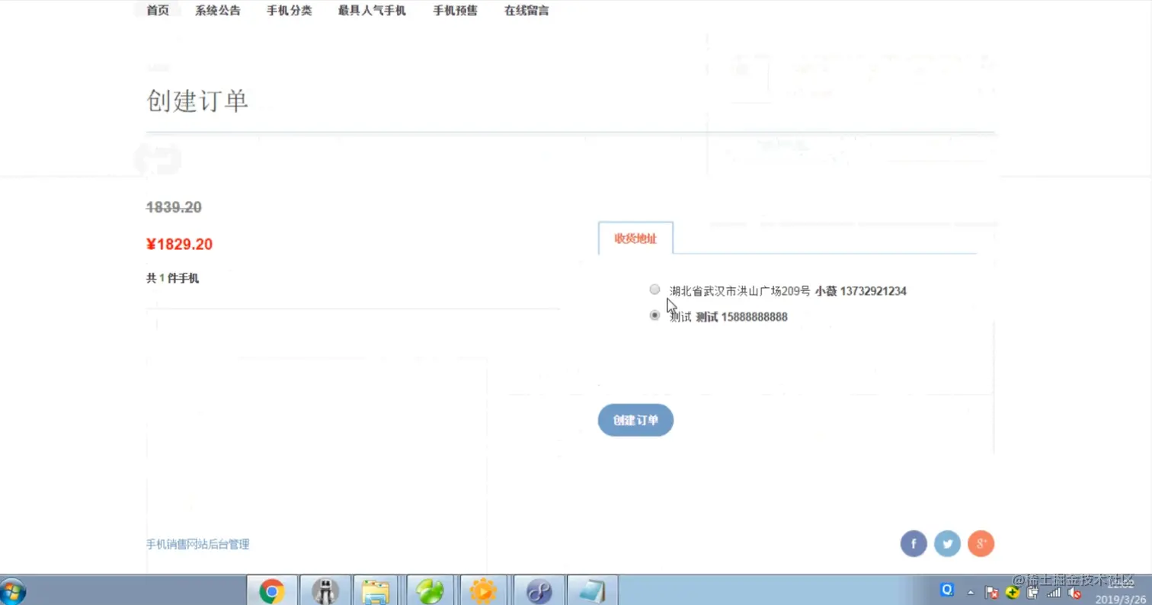1152x605 pixels.
Task: Select the 测试 15888888888 address option
Action: 654,315
